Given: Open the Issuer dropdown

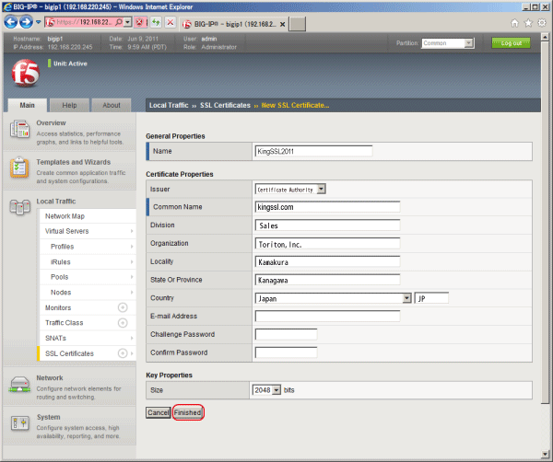Looking at the screenshot, I should [x=290, y=190].
